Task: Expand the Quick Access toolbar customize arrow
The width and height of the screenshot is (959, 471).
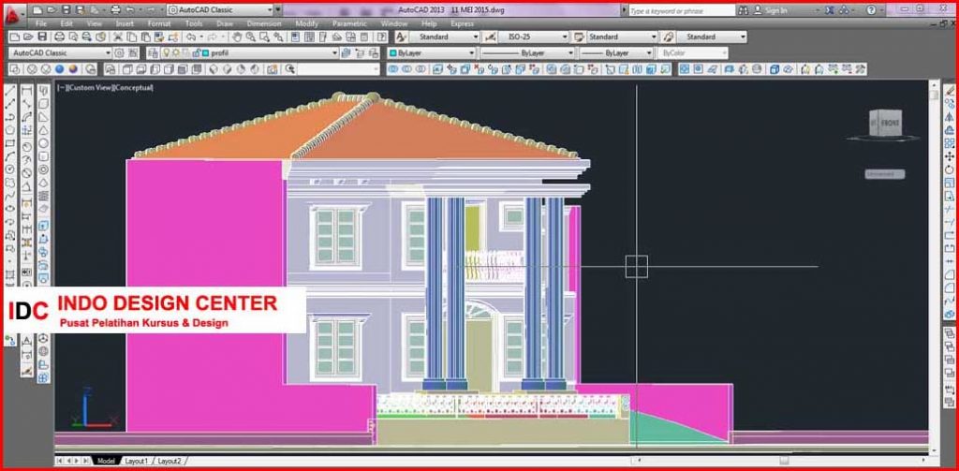Action: 278,10
